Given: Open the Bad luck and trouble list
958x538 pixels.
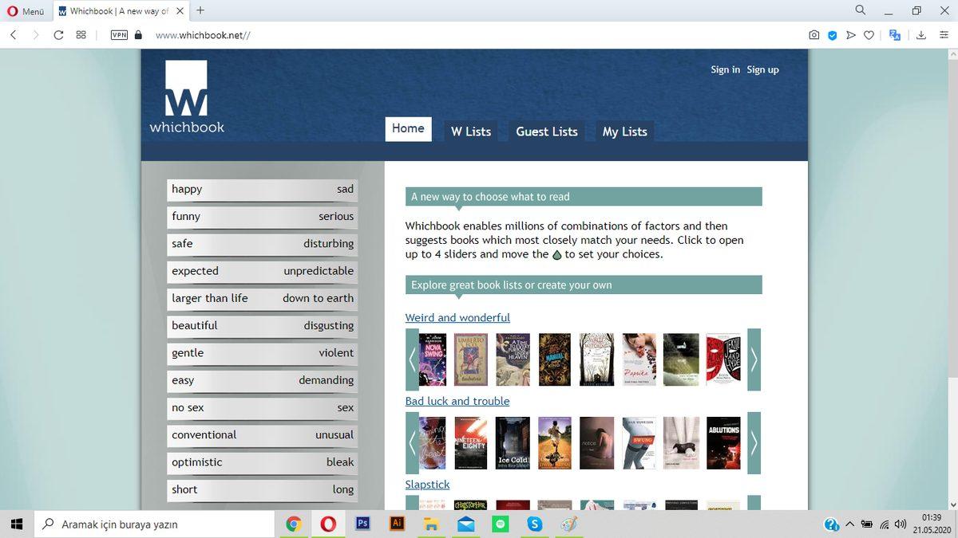Looking at the screenshot, I should [457, 401].
